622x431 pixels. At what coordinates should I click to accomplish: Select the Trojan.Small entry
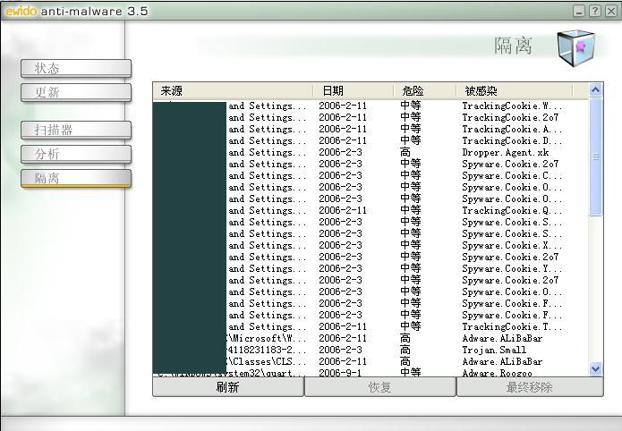(494, 350)
